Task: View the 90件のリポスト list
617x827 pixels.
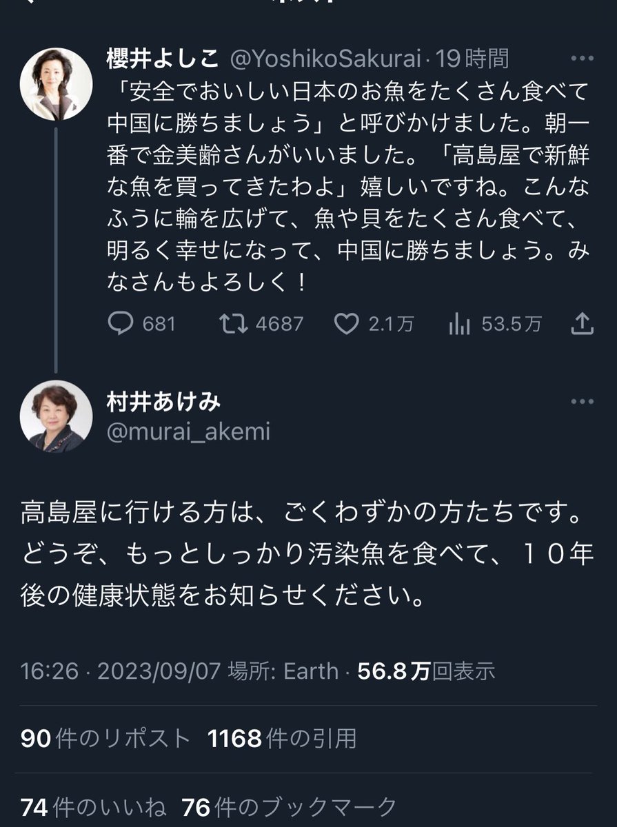Action: point(105,739)
